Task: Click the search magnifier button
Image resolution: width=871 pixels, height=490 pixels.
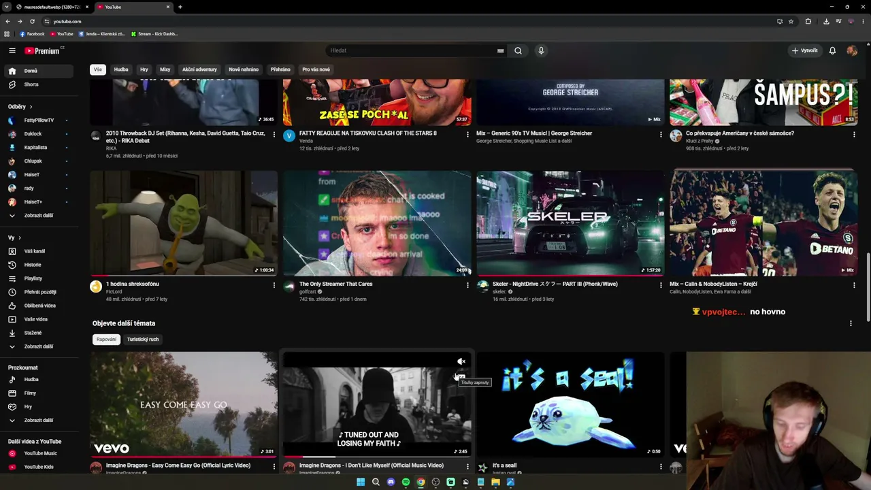Action: [x=518, y=50]
